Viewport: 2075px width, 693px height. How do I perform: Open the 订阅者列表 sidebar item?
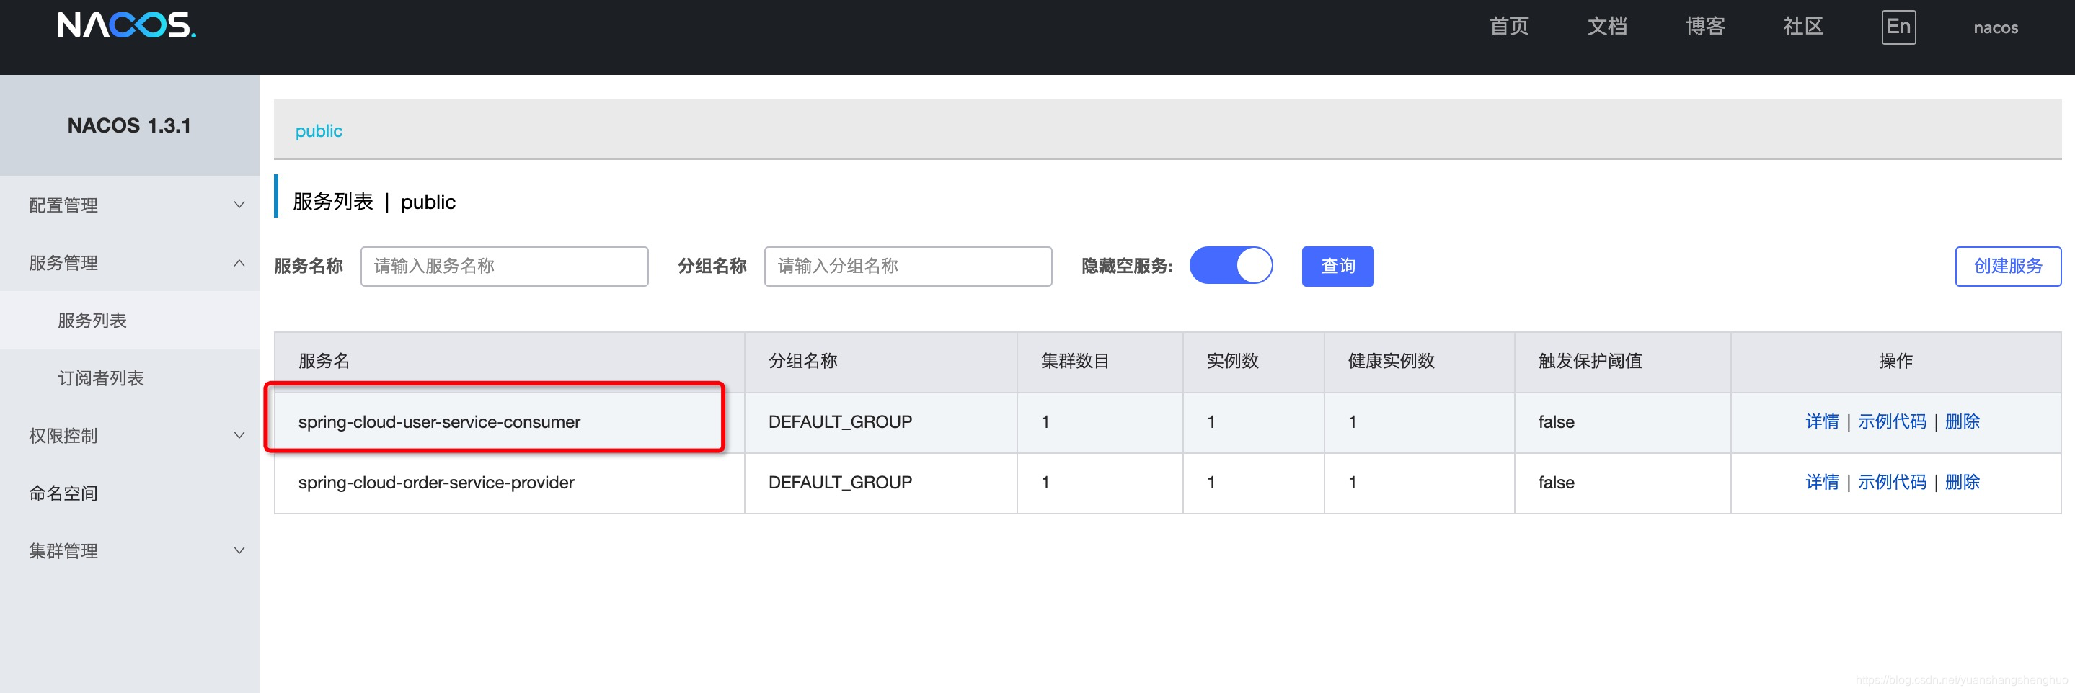coord(130,377)
